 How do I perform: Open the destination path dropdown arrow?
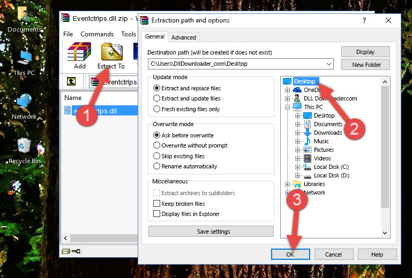329,64
